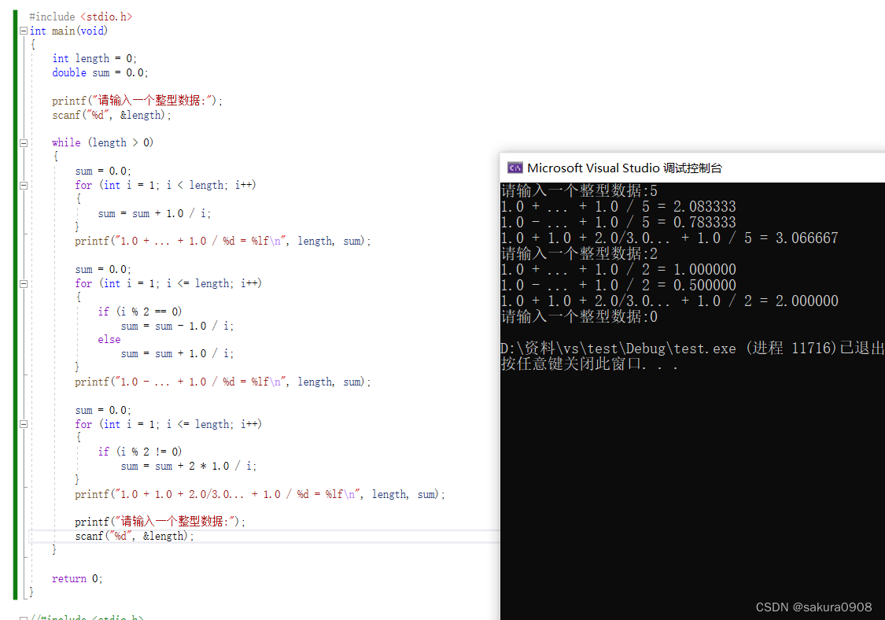Click the #include stdio.h line
Screen dimensions: 885x620
[x=79, y=16]
